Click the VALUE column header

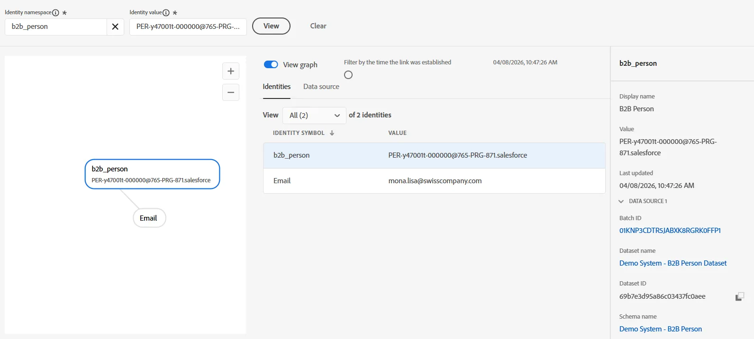398,133
